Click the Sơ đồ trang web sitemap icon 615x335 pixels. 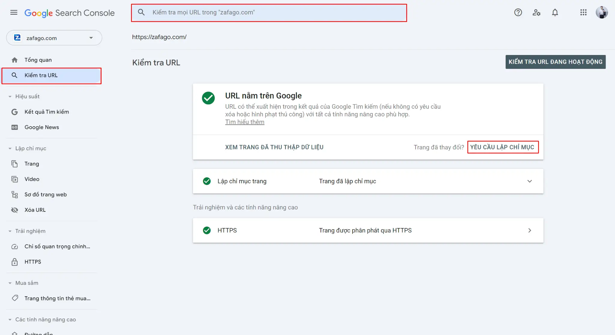tap(14, 195)
